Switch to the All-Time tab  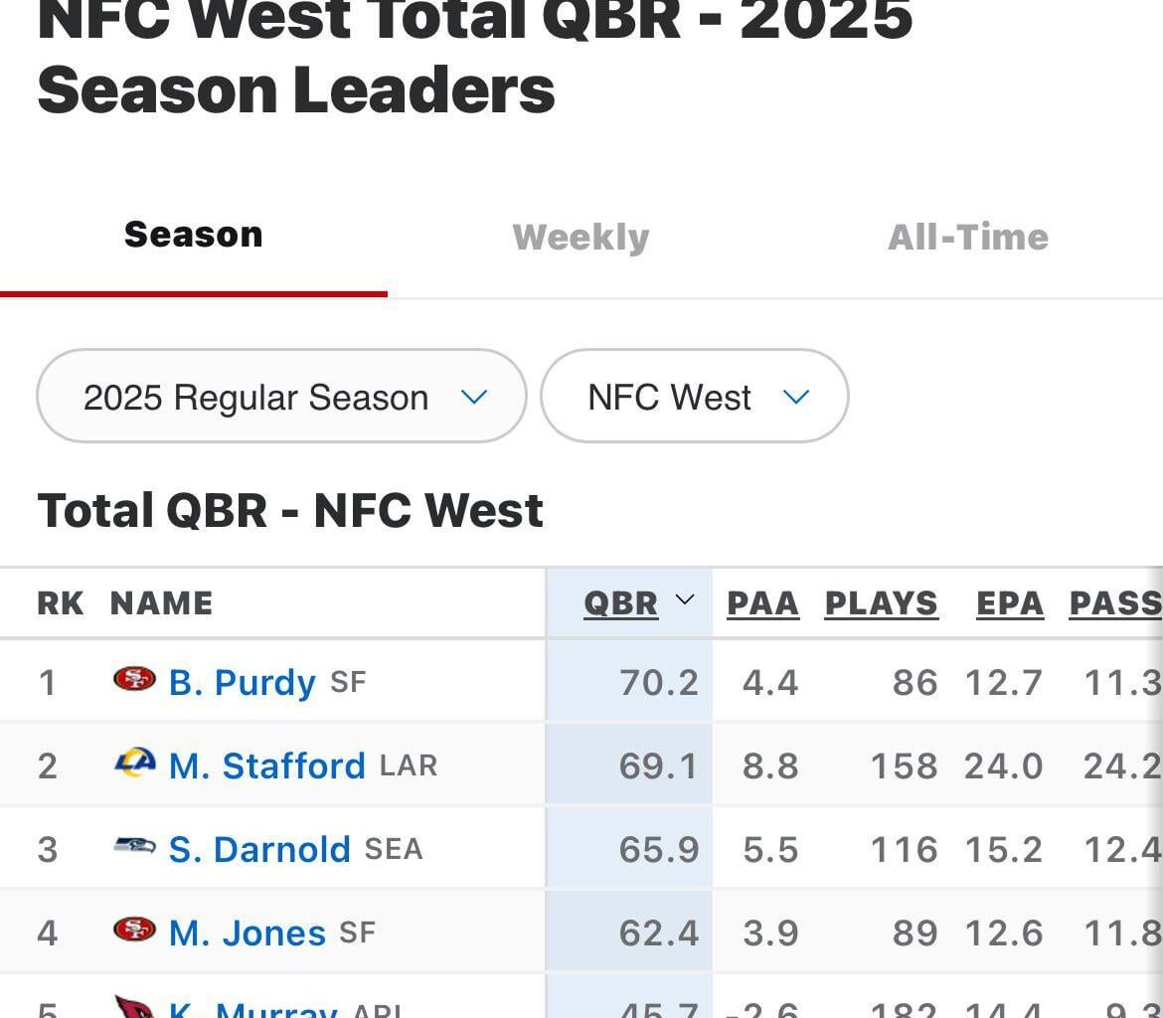tap(969, 237)
